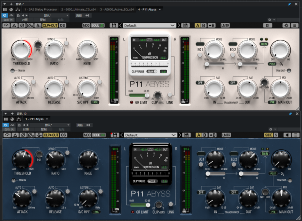Click the TO IN button in top plugin
The image size is (302, 221).
[x=264, y=44]
